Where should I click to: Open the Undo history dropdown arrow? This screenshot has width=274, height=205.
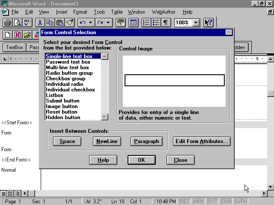point(91,23)
